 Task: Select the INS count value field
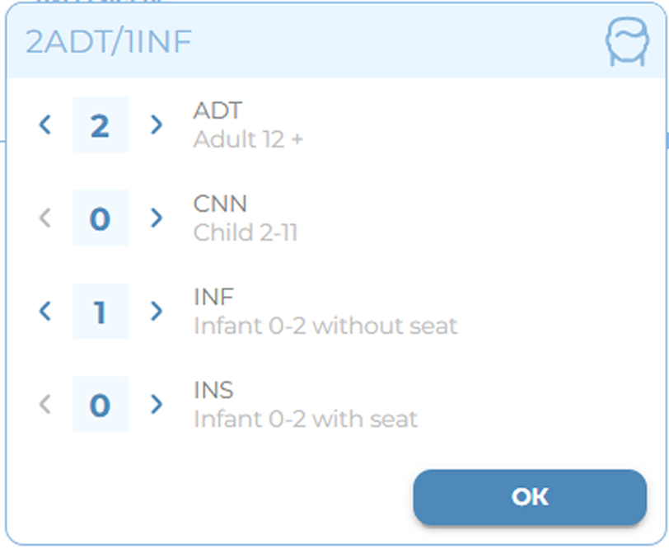point(101,405)
